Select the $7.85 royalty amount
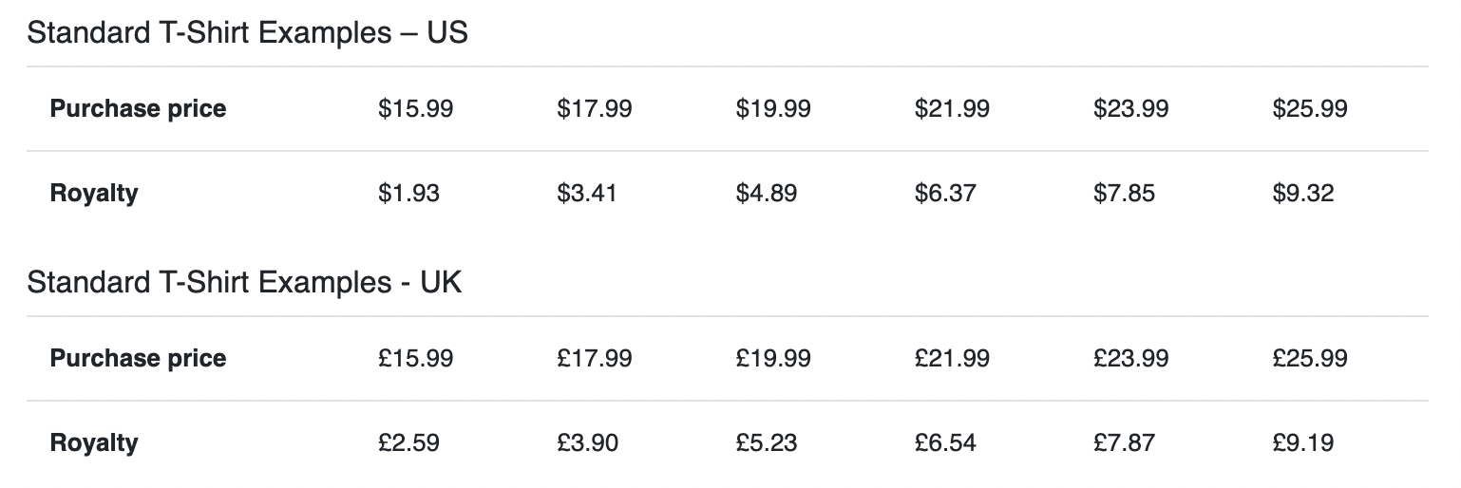This screenshot has width=1461, height=488. click(x=1125, y=193)
